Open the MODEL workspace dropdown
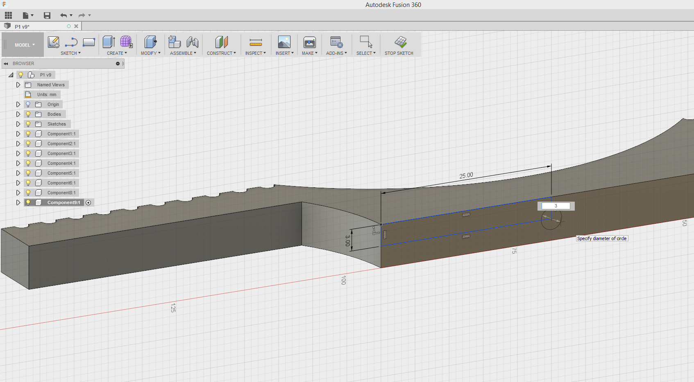Screen dimensions: 694x382 [25, 45]
